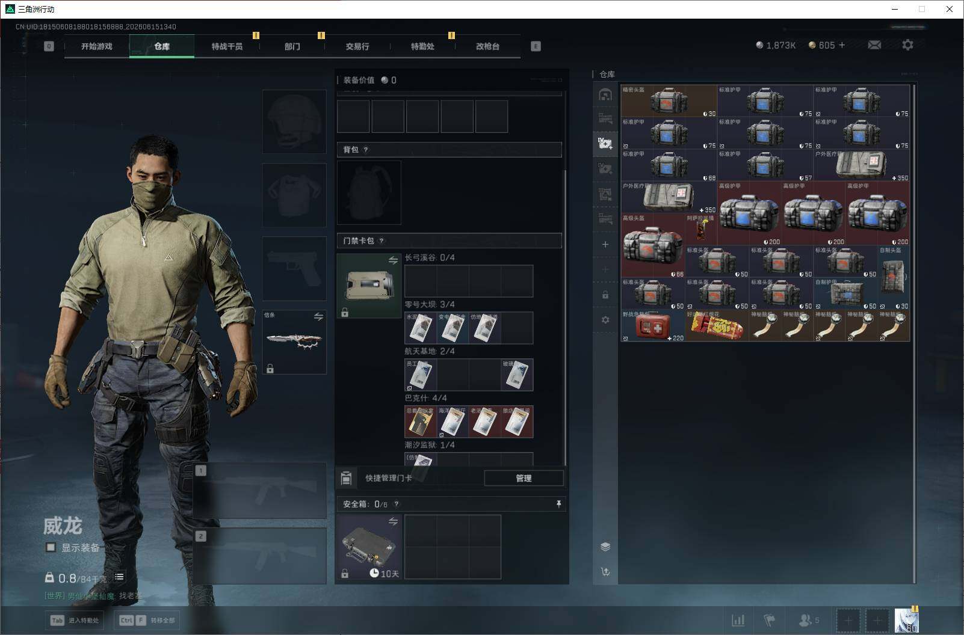Screen dimensions: 964x635
Task: Click the empty primary weapon slot 2
Action: (260, 556)
